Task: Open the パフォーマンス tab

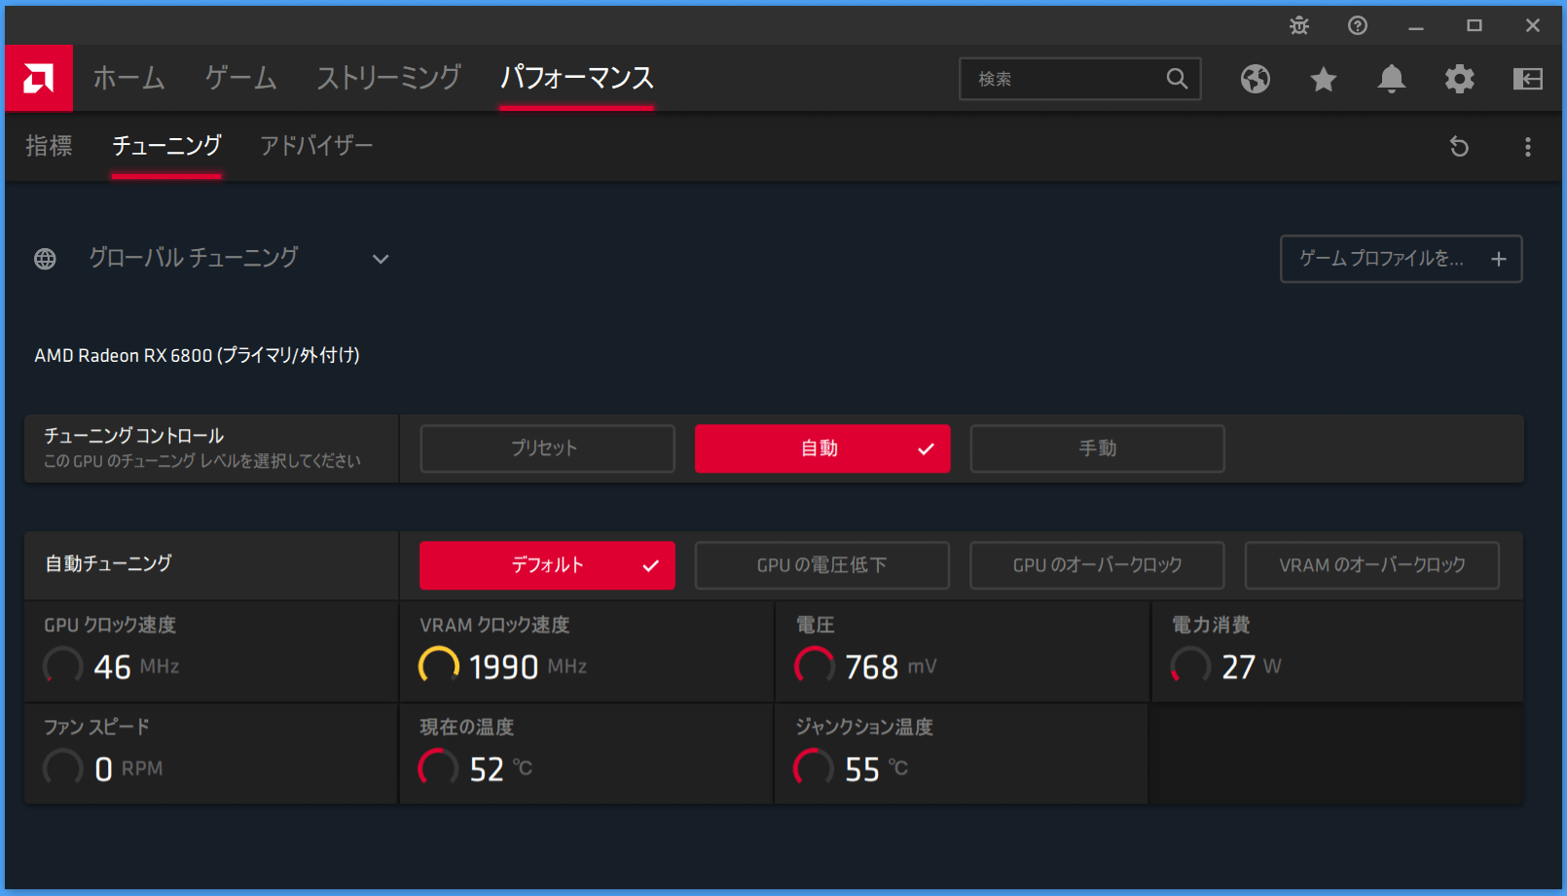Action: [576, 78]
